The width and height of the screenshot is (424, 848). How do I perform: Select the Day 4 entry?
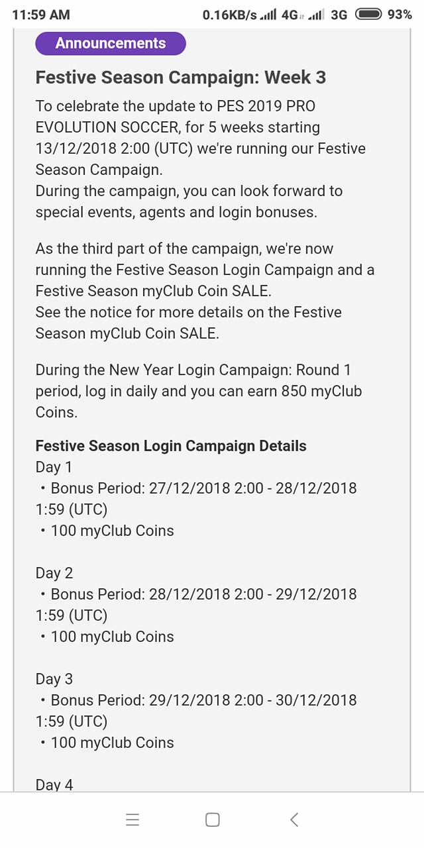(54, 784)
